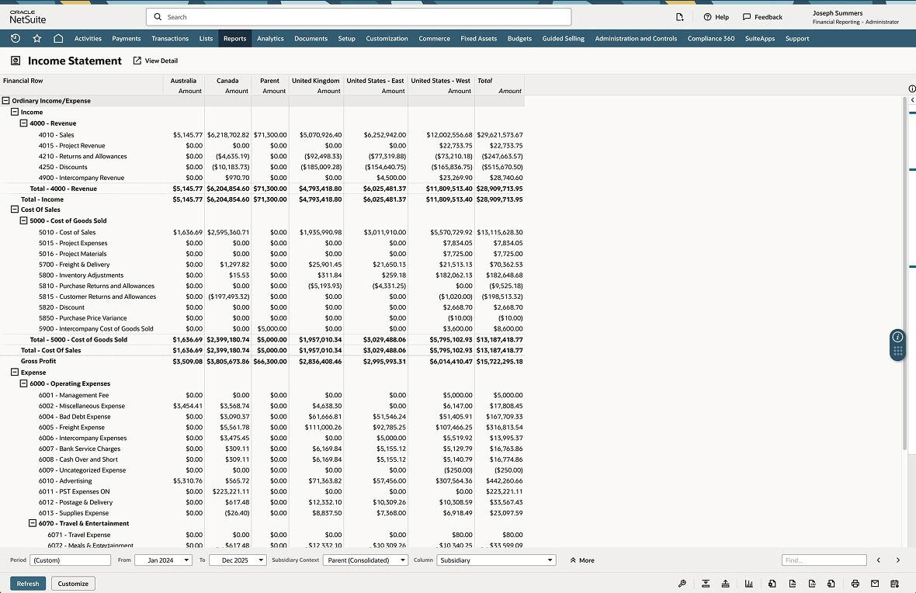The height and width of the screenshot is (593, 916).
Task: Open the Schedule report calendar icon
Action: pos(895,584)
